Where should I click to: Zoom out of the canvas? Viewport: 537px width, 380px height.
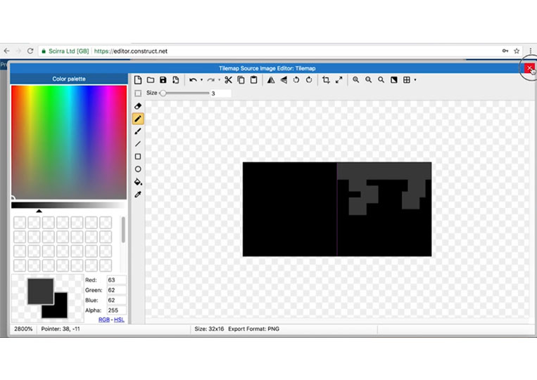point(369,80)
